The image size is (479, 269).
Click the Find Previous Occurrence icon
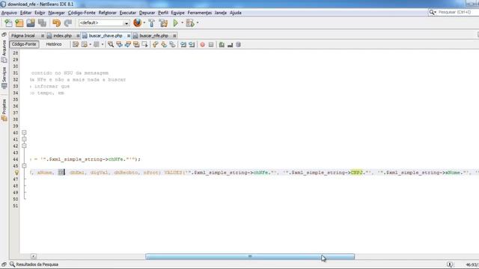pyautogui.click(x=119, y=45)
